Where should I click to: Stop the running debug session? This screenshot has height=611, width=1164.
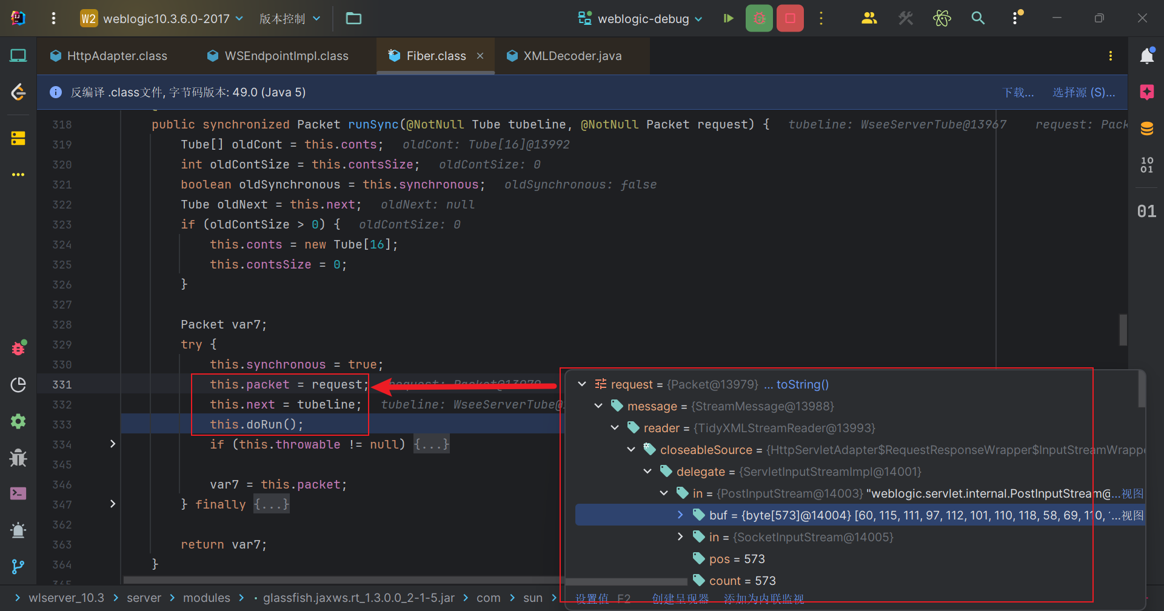pos(790,18)
